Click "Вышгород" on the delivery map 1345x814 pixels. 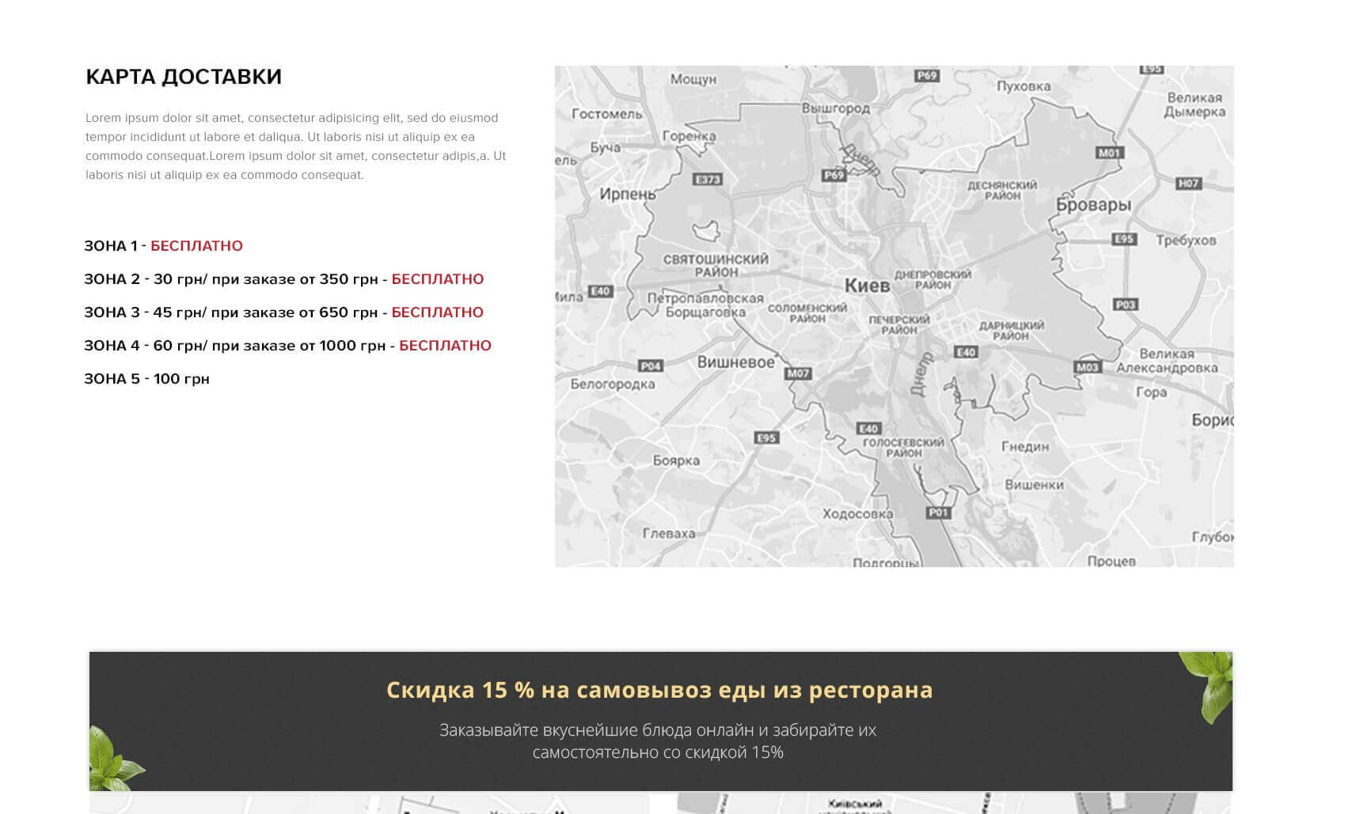pyautogui.click(x=835, y=108)
